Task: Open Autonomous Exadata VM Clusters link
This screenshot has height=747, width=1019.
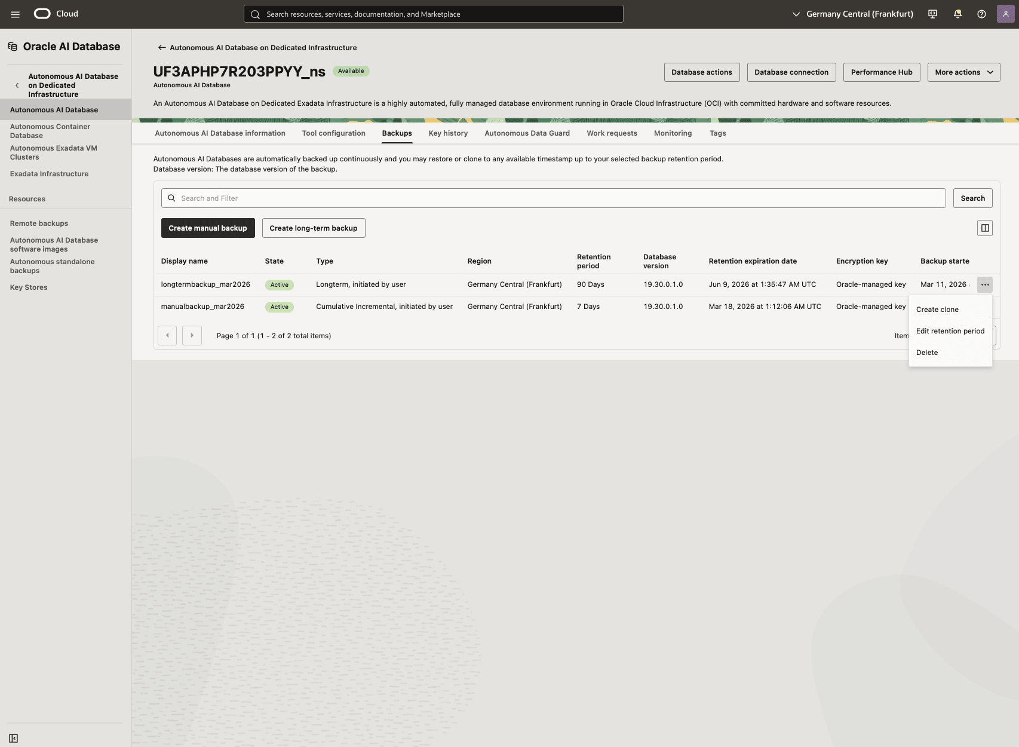Action: tap(53, 152)
